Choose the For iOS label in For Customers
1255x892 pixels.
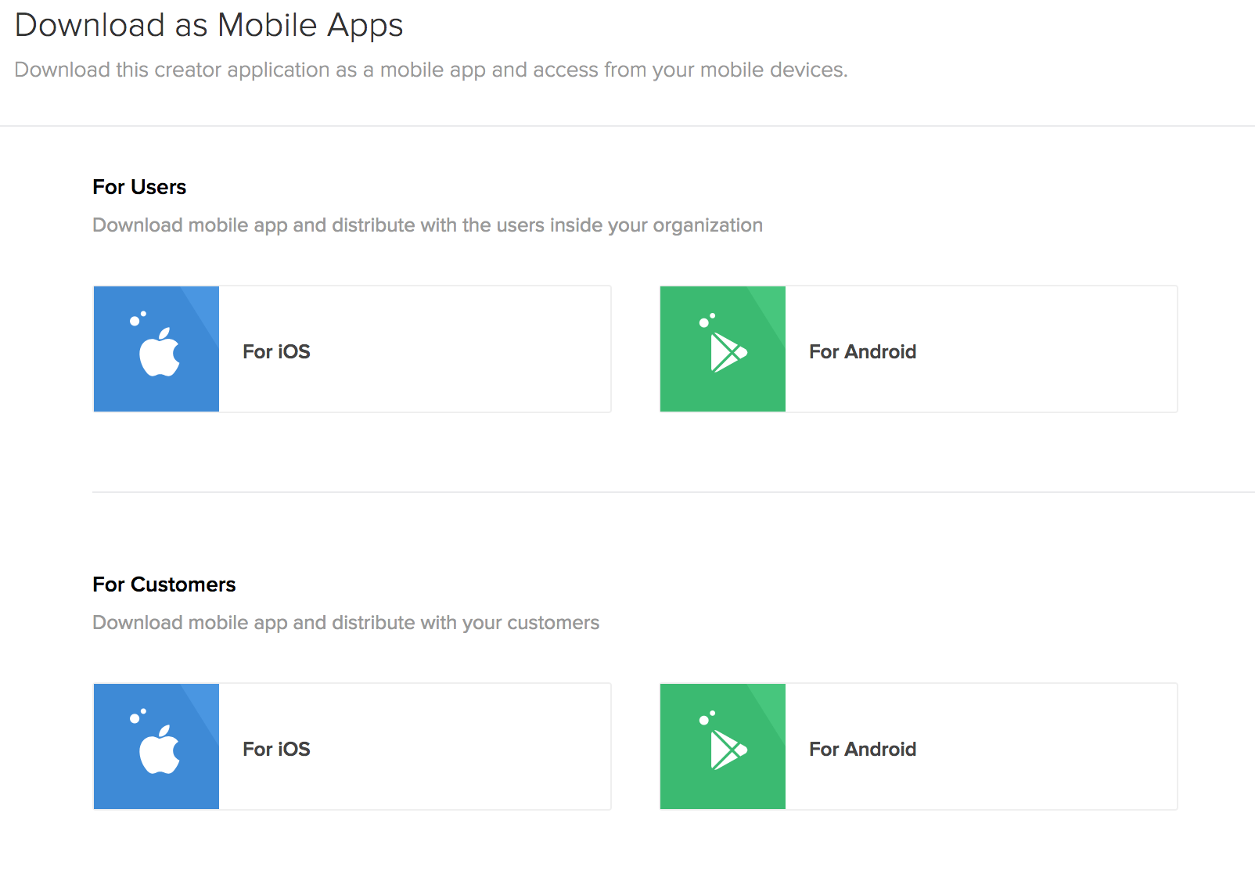(276, 750)
